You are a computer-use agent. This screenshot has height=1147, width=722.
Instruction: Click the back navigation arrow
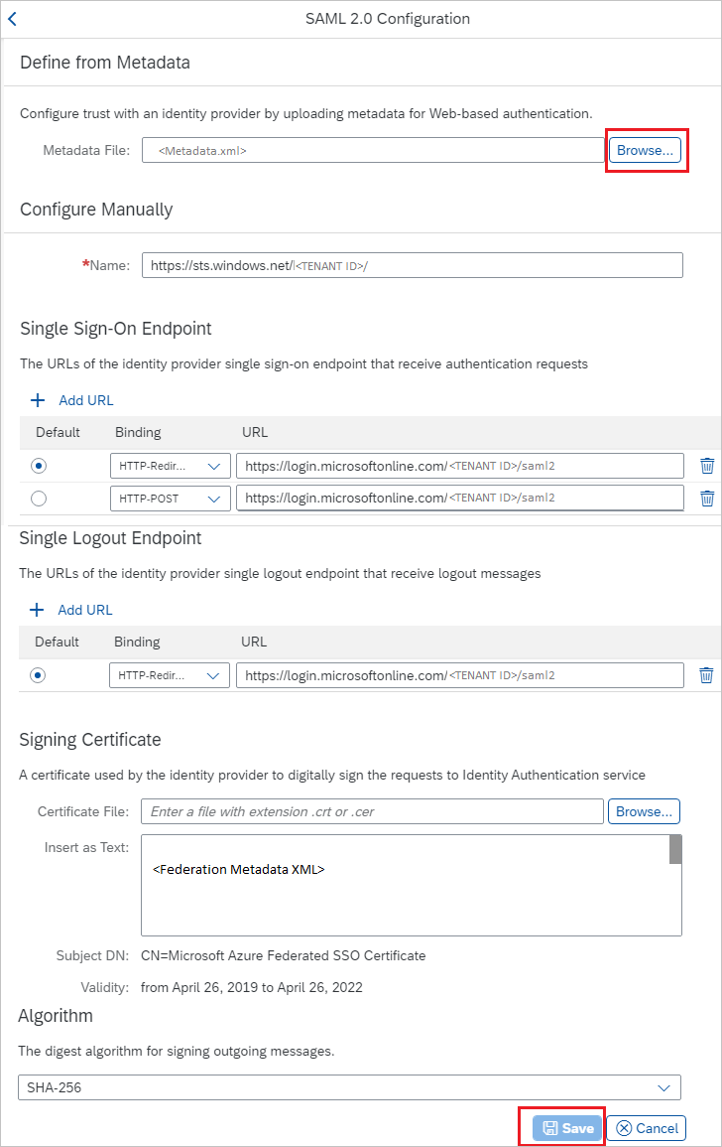[13, 18]
